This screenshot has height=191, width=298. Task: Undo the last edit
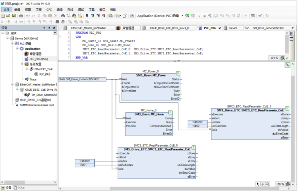tap(28, 16)
